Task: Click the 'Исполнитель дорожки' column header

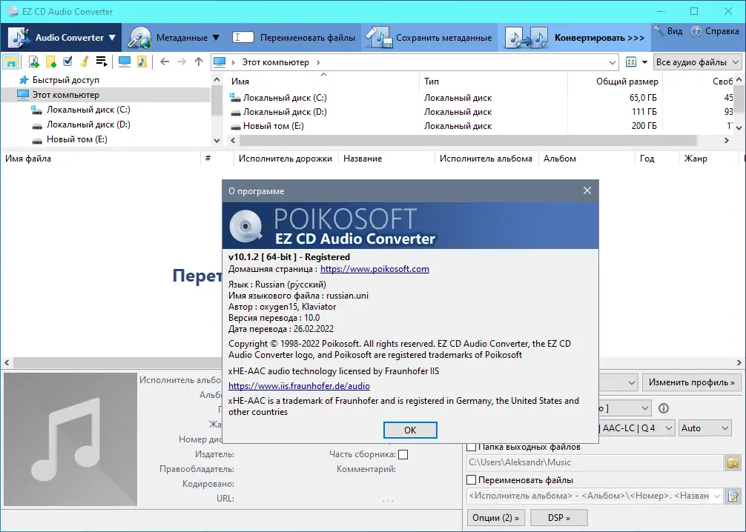Action: (x=285, y=159)
